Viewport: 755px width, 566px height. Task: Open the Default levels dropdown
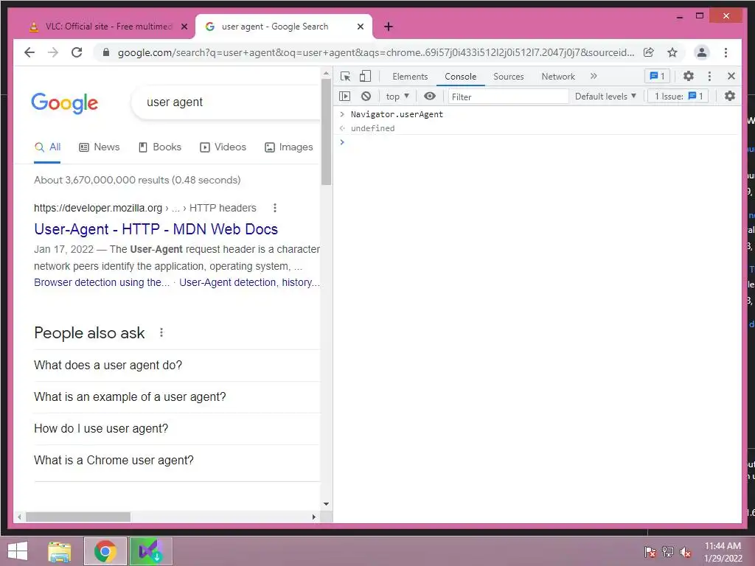[605, 97]
